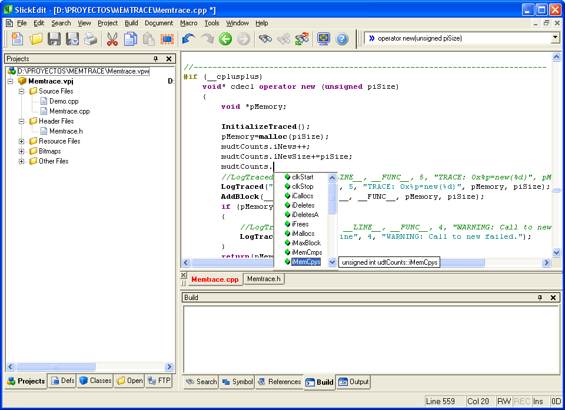This screenshot has height=410, width=565.
Task: Toggle the Ins insert mode indicator
Action: (x=538, y=401)
